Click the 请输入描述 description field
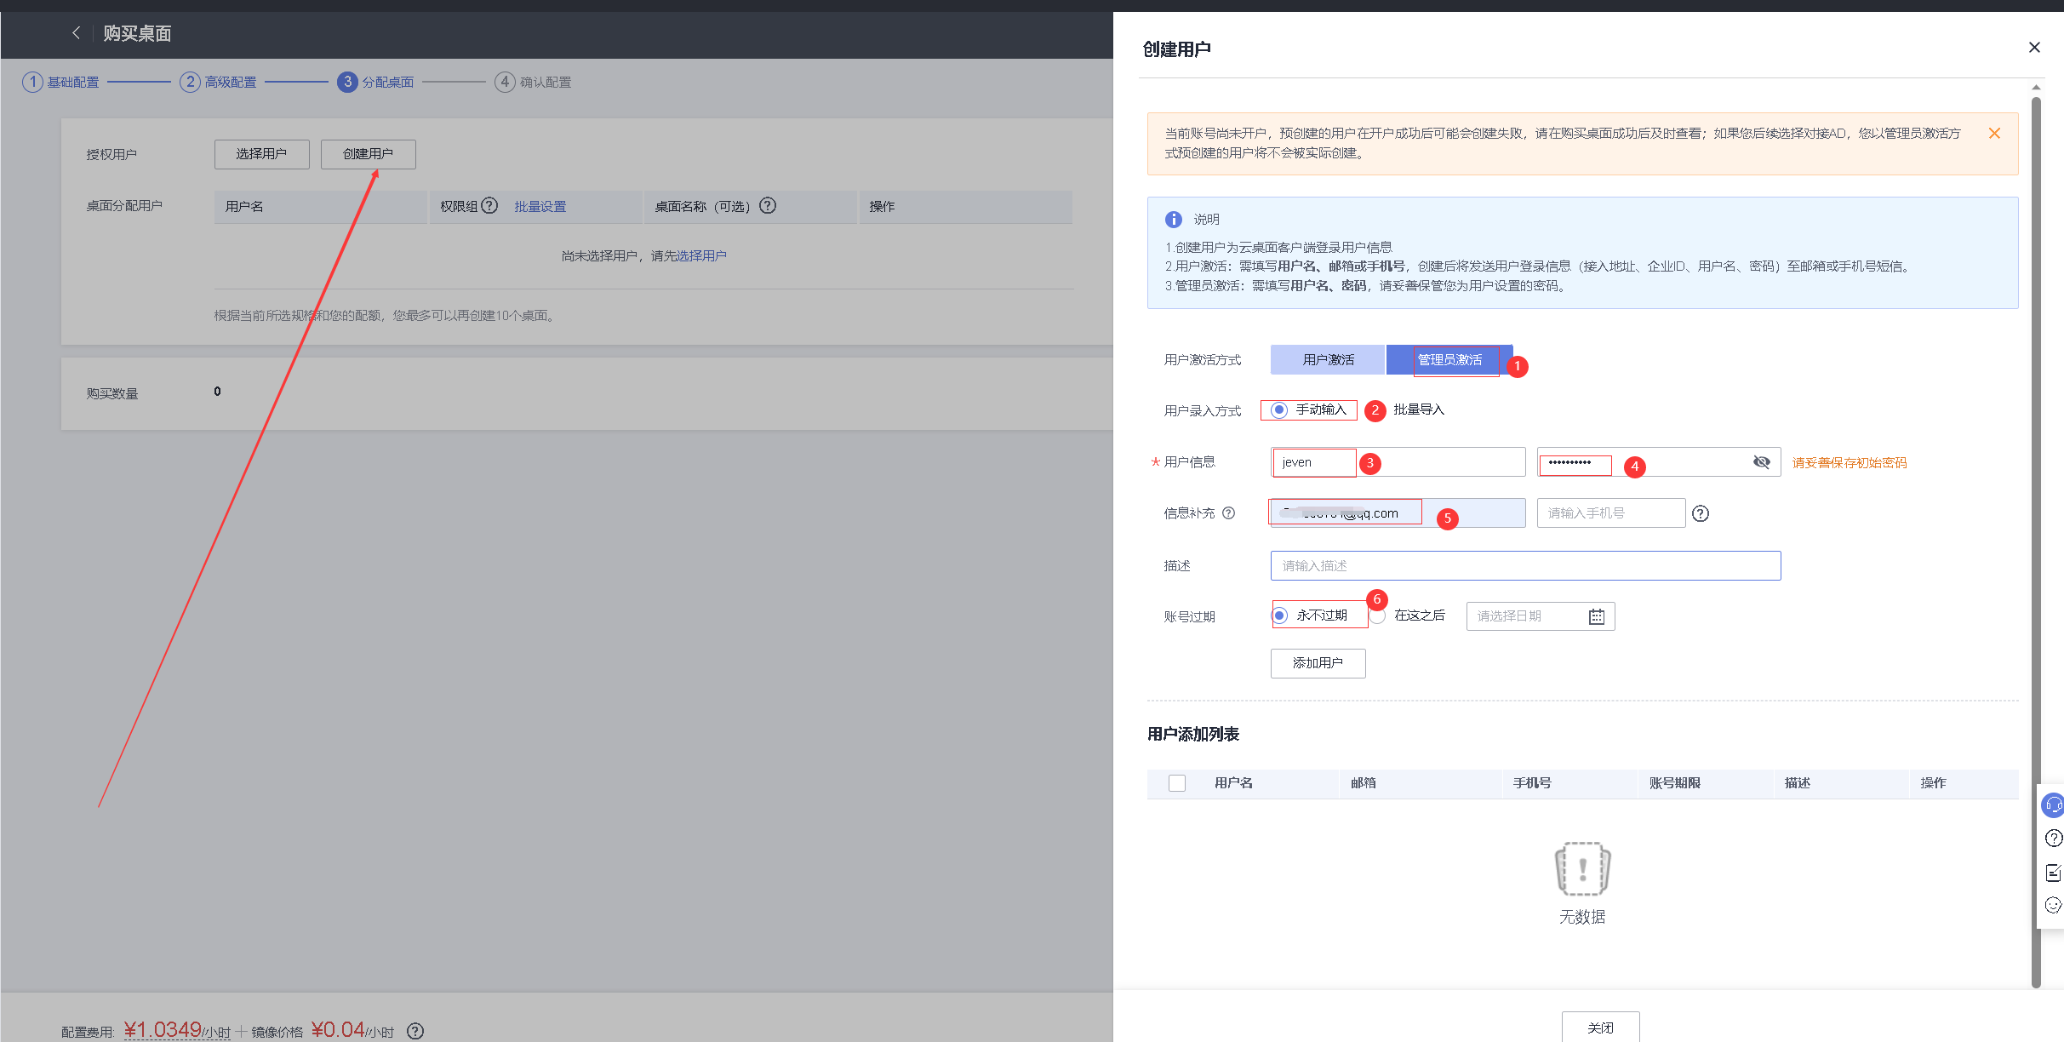The width and height of the screenshot is (2064, 1042). tap(1524, 566)
